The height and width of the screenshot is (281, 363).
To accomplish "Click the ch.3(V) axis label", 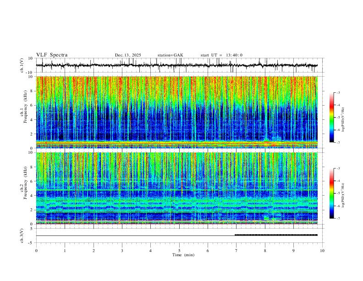I will [x=22, y=236].
